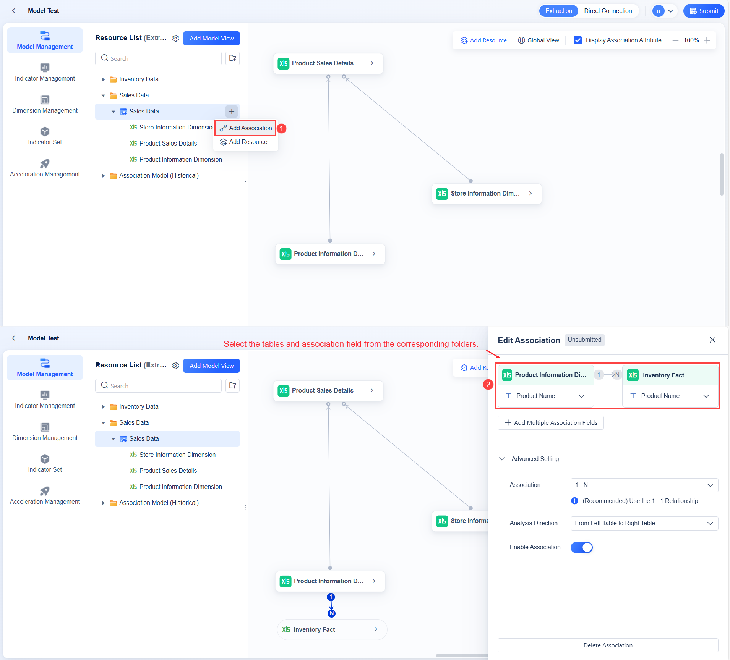Click the new folder icon beside top Search box
The image size is (730, 660).
pyautogui.click(x=232, y=58)
